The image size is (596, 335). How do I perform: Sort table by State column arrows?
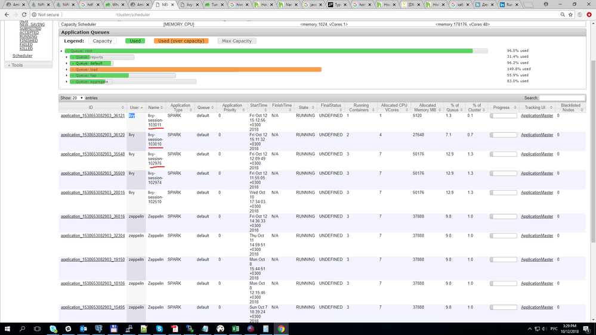313,107
